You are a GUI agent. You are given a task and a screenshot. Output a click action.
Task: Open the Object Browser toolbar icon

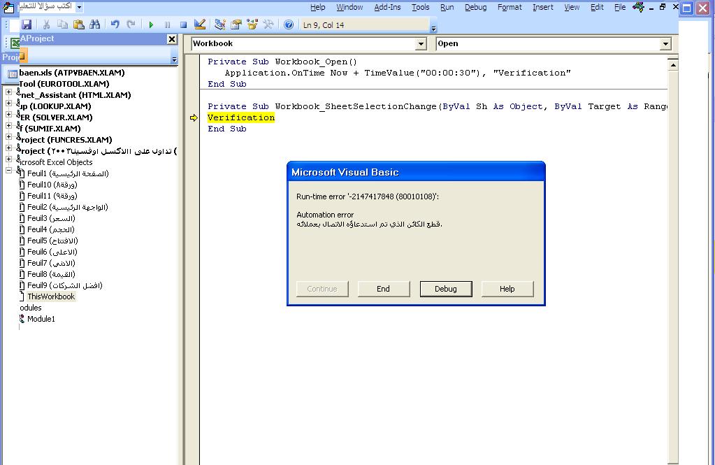coord(252,24)
